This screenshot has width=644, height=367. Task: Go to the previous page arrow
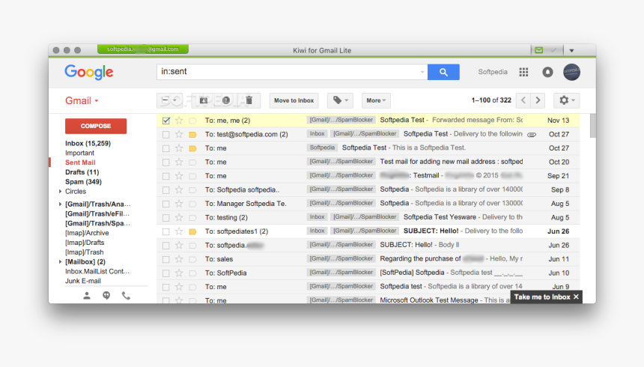coord(523,100)
